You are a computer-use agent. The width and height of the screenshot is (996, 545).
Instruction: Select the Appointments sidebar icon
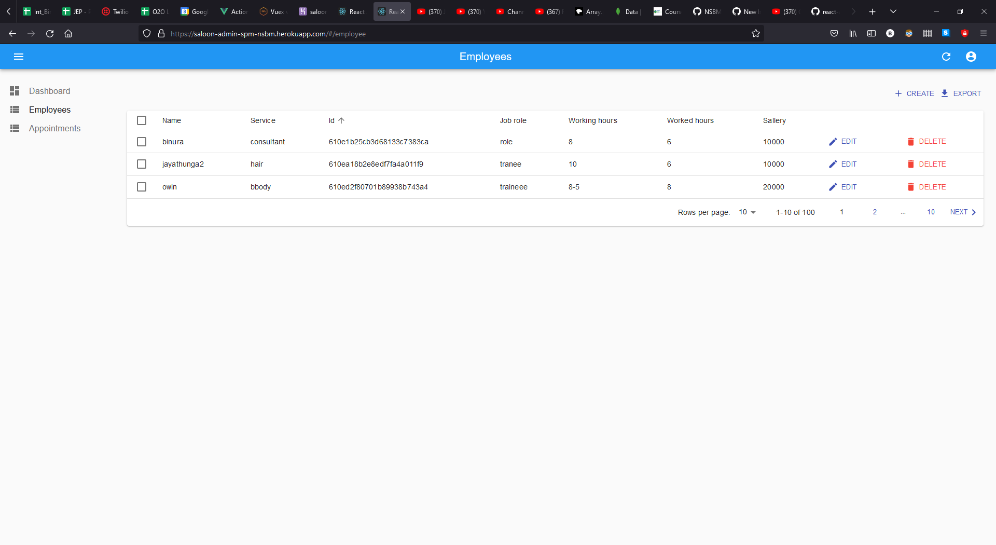click(x=15, y=128)
